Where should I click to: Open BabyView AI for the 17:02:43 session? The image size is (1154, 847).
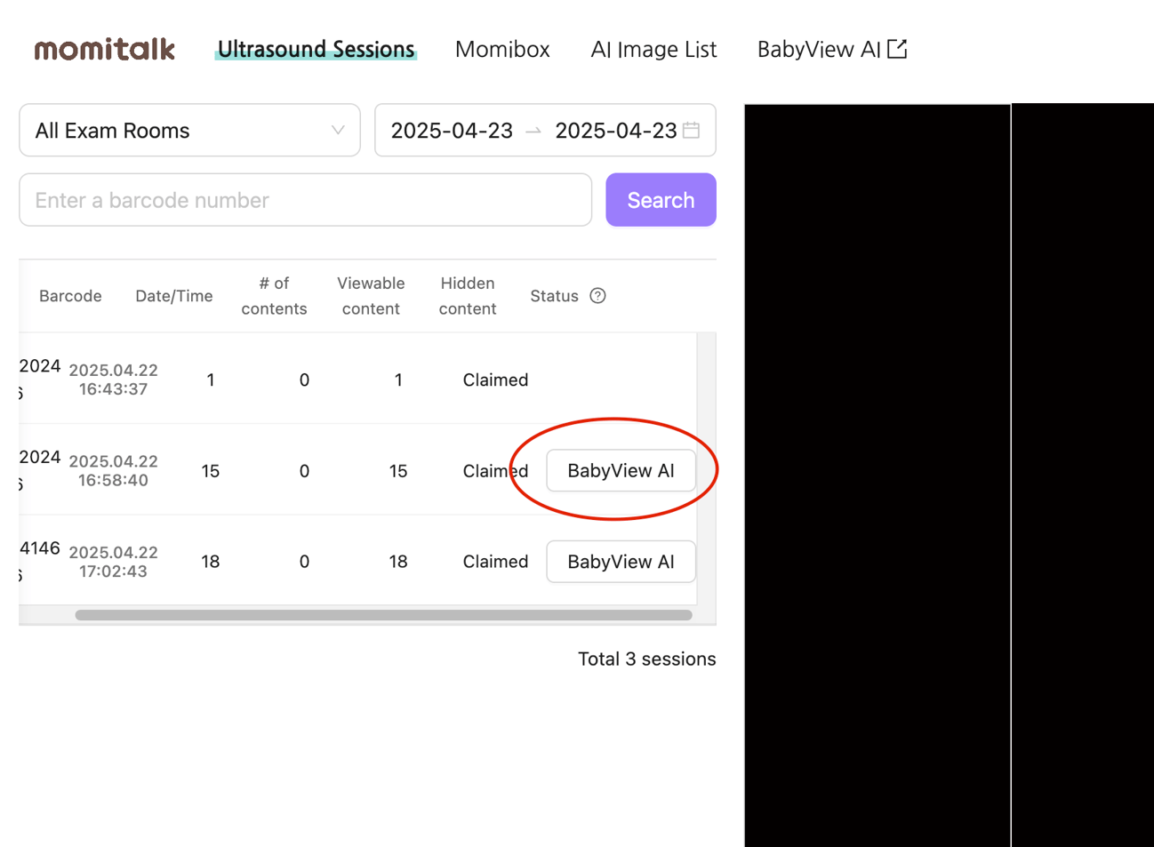(x=621, y=562)
